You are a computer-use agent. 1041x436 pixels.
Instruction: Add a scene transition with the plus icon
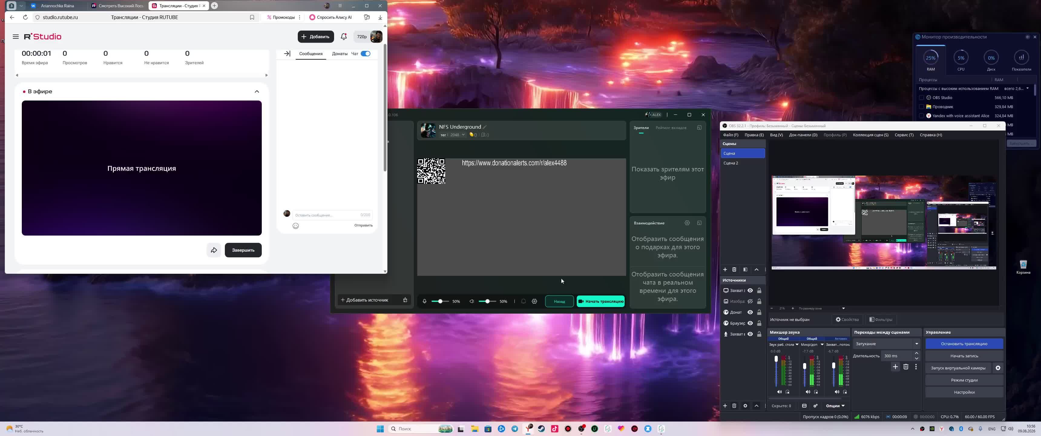[x=895, y=367]
